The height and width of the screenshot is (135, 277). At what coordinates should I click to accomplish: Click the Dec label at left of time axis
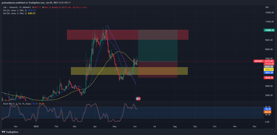point(16,127)
